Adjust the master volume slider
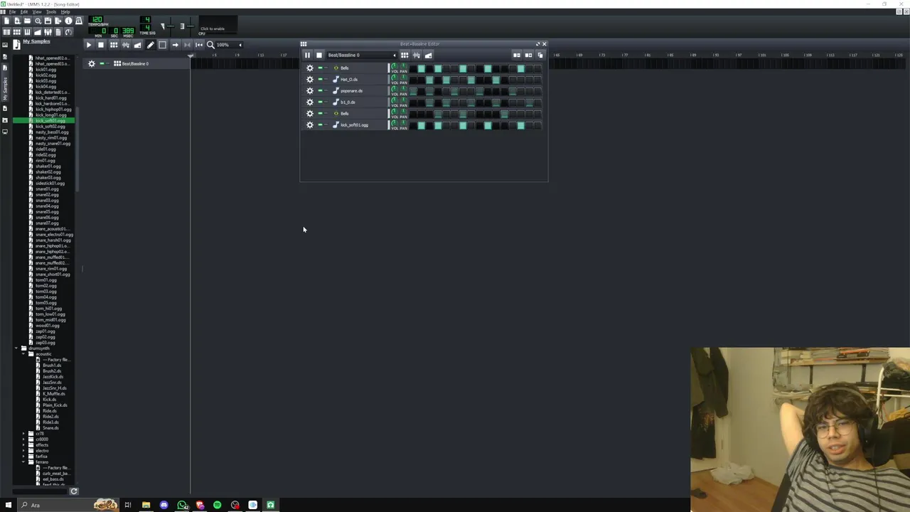Screen dimensions: 910x512 point(171,26)
